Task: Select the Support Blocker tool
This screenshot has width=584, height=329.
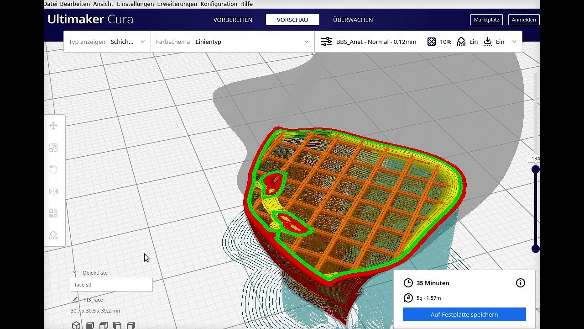Action: pos(53,235)
